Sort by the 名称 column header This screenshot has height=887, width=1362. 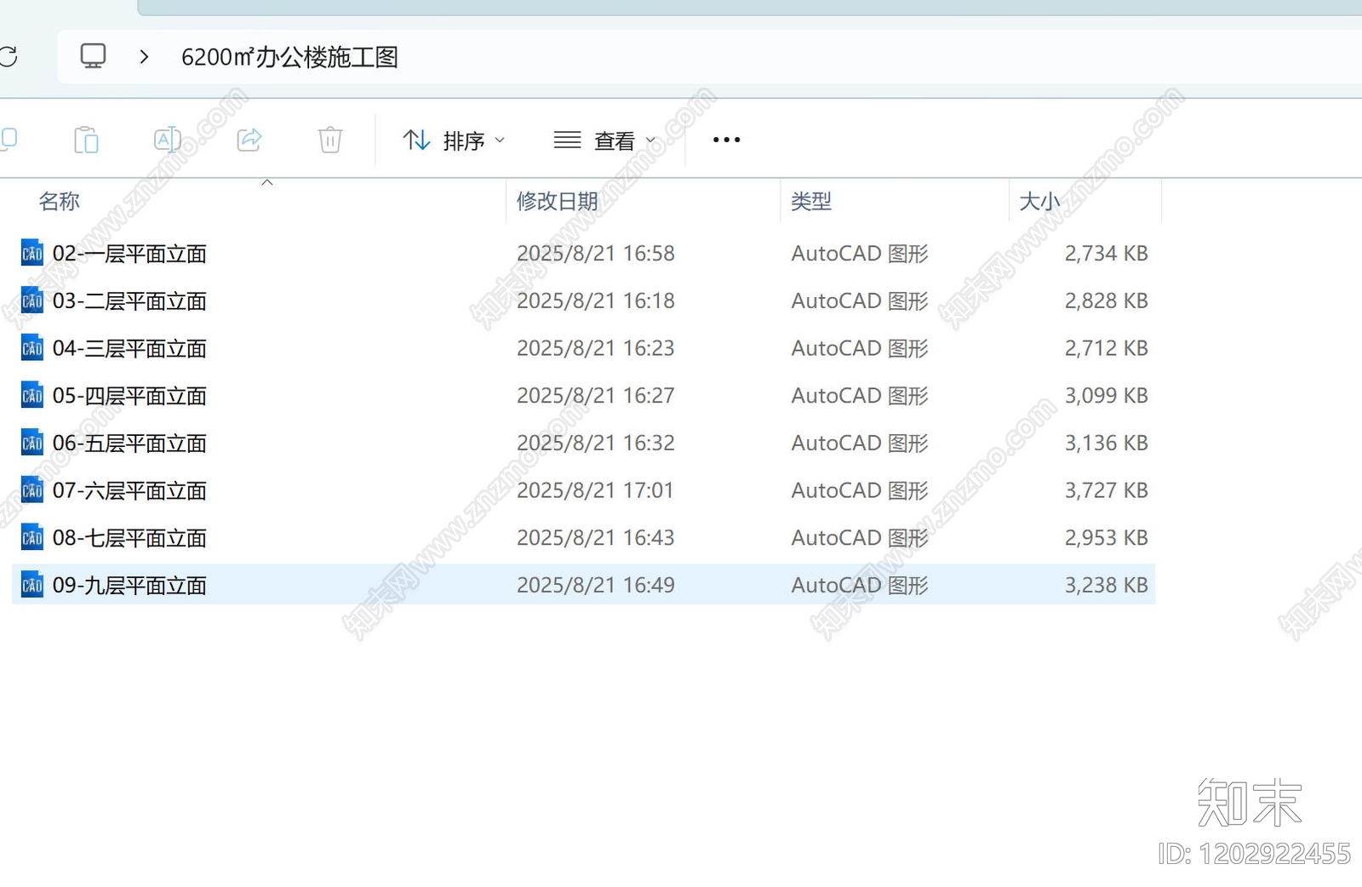tap(59, 202)
